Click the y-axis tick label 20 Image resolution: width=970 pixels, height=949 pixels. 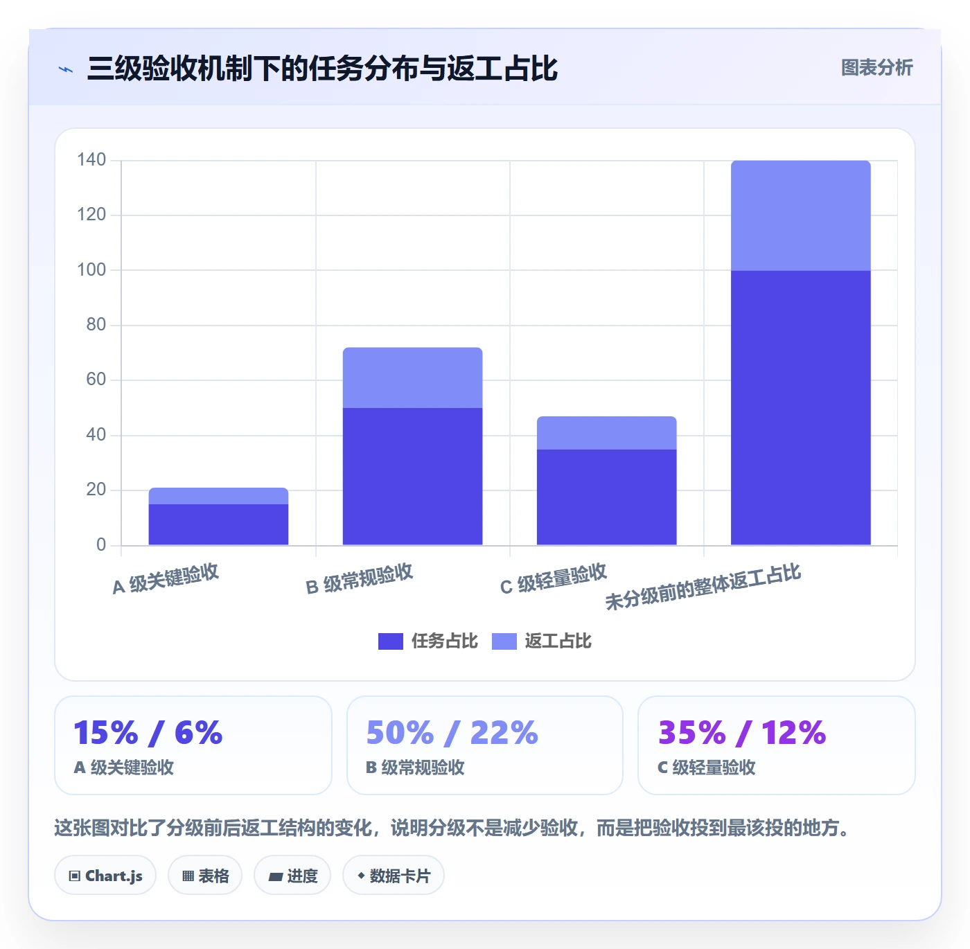pos(96,490)
